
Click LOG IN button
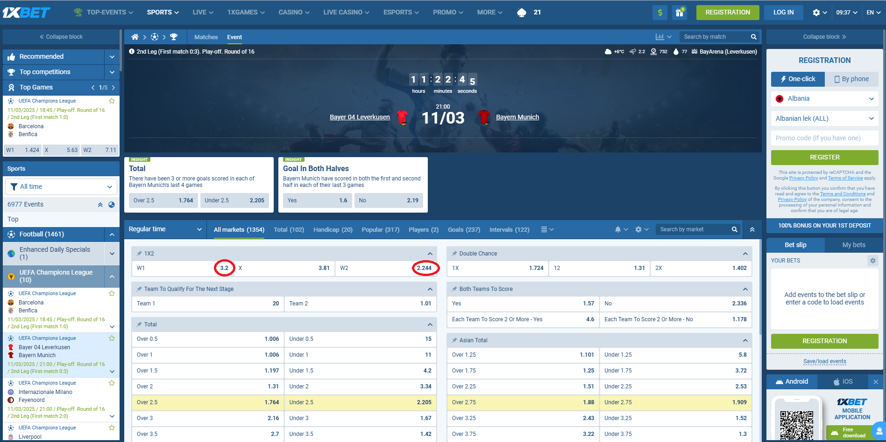(783, 13)
